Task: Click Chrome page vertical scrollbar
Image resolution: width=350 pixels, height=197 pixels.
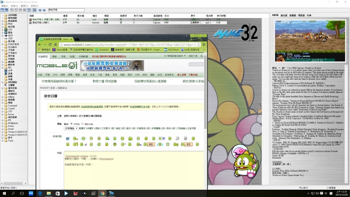Action: tap(205, 91)
